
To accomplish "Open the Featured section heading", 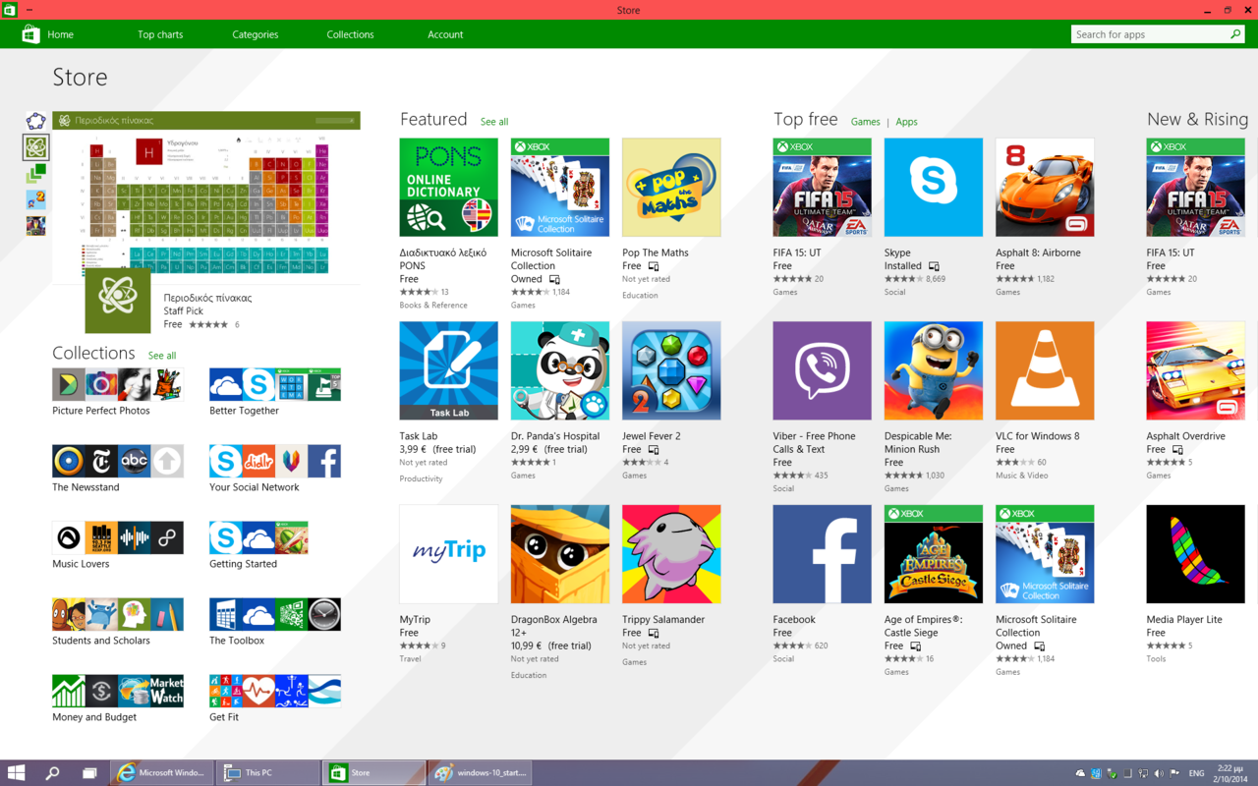I will [x=433, y=119].
